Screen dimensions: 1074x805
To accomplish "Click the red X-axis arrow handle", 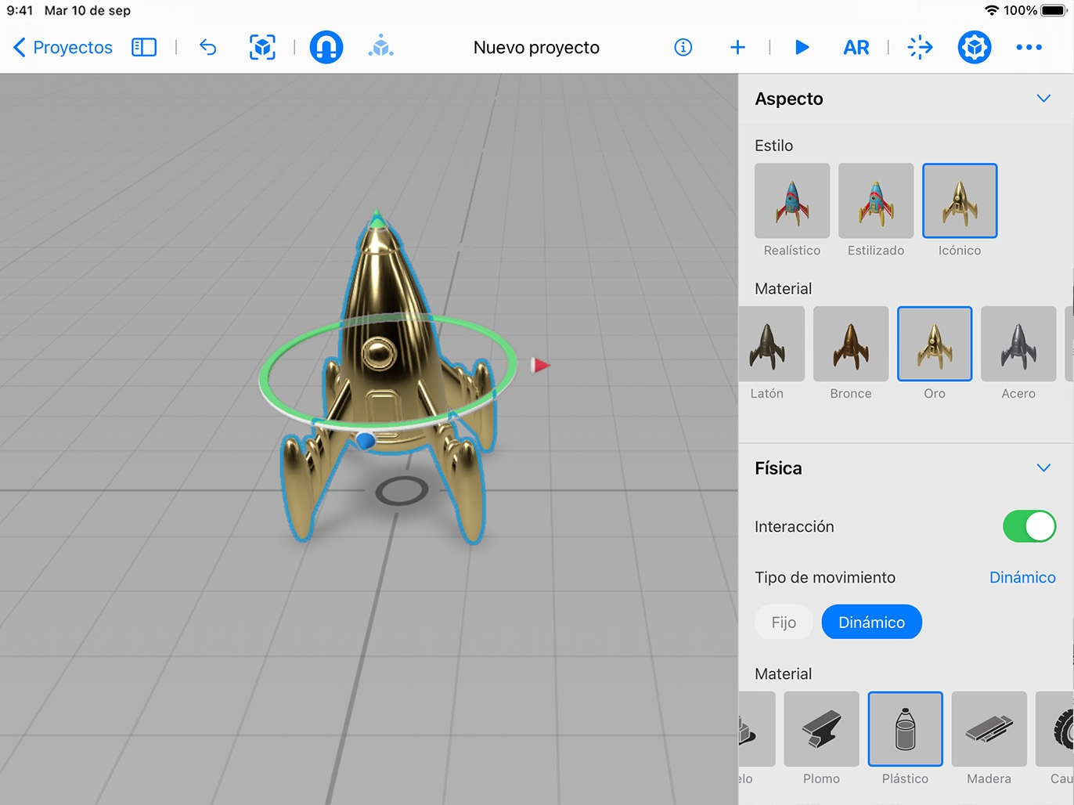I will [x=540, y=365].
